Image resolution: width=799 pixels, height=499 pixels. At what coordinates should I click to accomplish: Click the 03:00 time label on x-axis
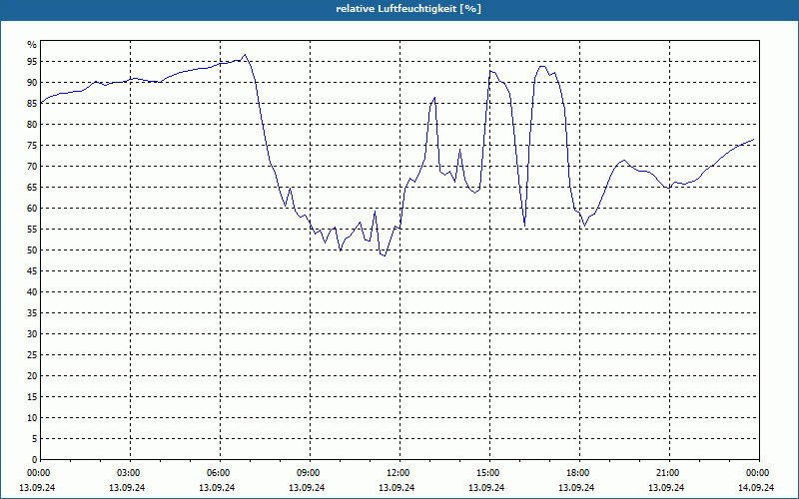130,473
